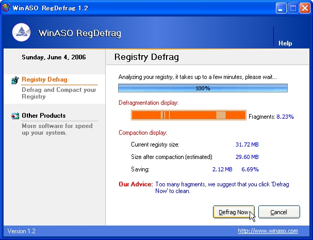Click the 'Defrag and Compact your Registry' description
The image size is (313, 240).
[59, 93]
